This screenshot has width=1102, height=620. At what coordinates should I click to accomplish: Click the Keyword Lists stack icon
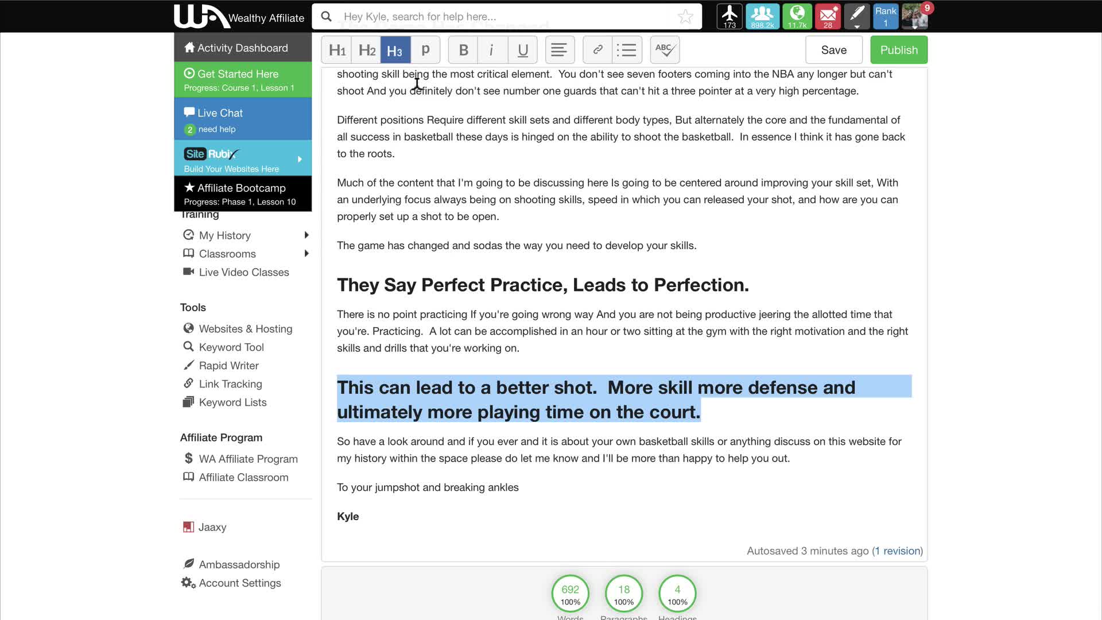(x=188, y=402)
